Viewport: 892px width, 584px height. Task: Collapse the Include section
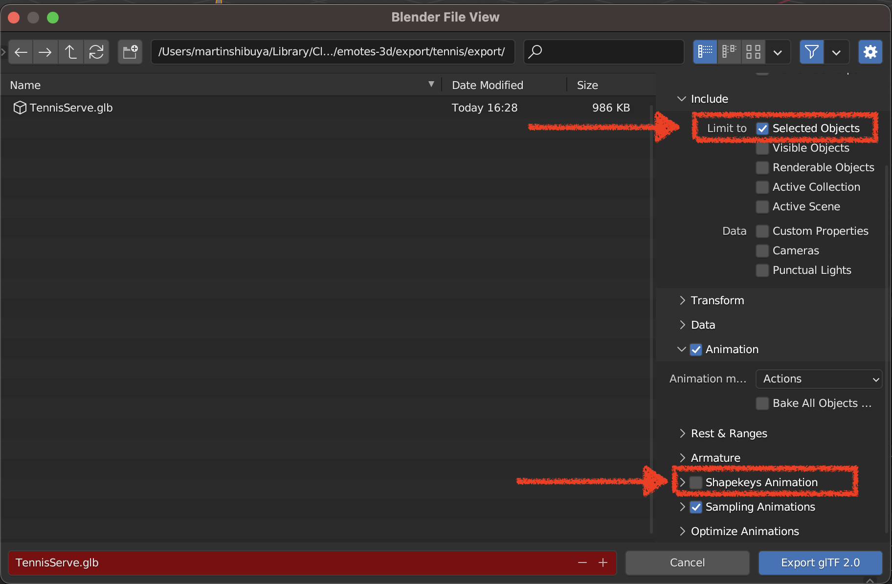click(709, 99)
